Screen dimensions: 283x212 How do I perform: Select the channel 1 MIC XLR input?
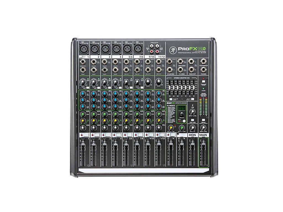click(x=84, y=49)
